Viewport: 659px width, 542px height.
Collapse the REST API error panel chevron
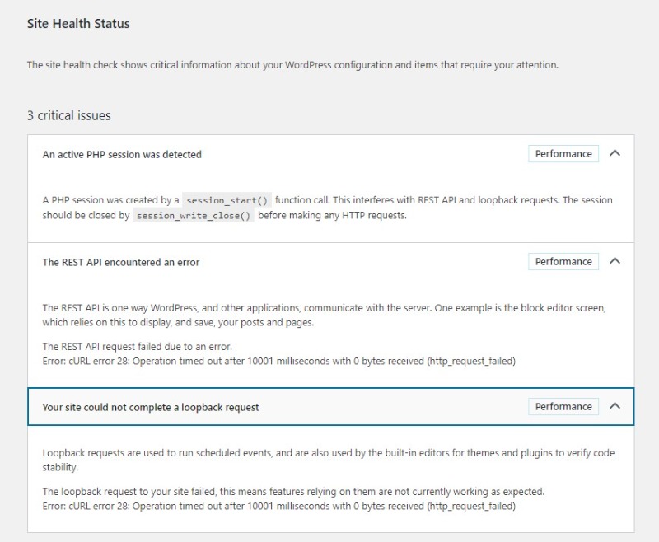pyautogui.click(x=615, y=261)
